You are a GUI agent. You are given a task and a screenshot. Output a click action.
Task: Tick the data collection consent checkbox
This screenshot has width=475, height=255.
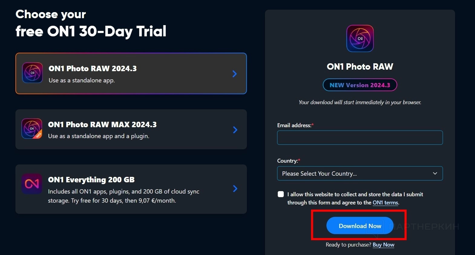pos(281,194)
